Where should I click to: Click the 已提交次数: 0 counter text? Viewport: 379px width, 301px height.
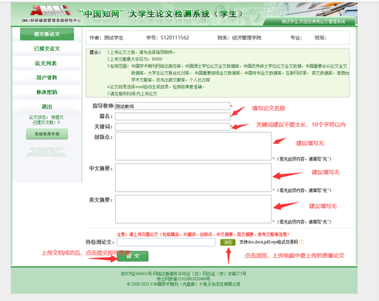click(x=46, y=122)
